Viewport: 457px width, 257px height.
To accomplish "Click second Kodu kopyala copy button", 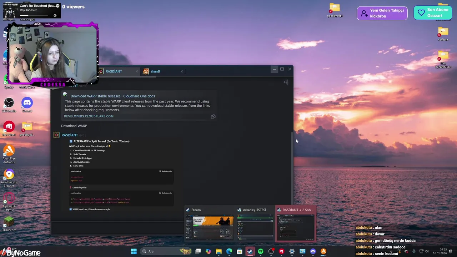I will (165, 193).
